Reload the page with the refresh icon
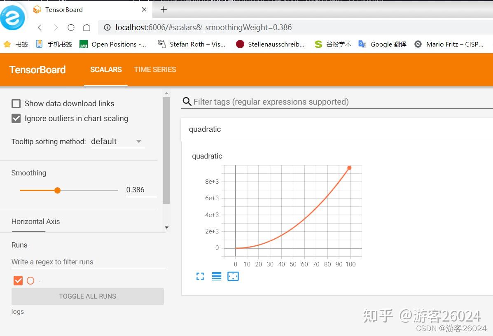Image resolution: width=493 pixels, height=336 pixels. point(71,27)
